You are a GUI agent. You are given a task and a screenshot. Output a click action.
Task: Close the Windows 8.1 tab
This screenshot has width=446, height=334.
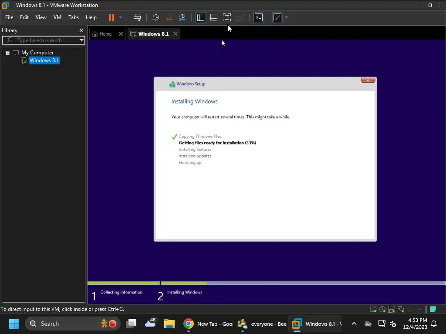pos(175,34)
